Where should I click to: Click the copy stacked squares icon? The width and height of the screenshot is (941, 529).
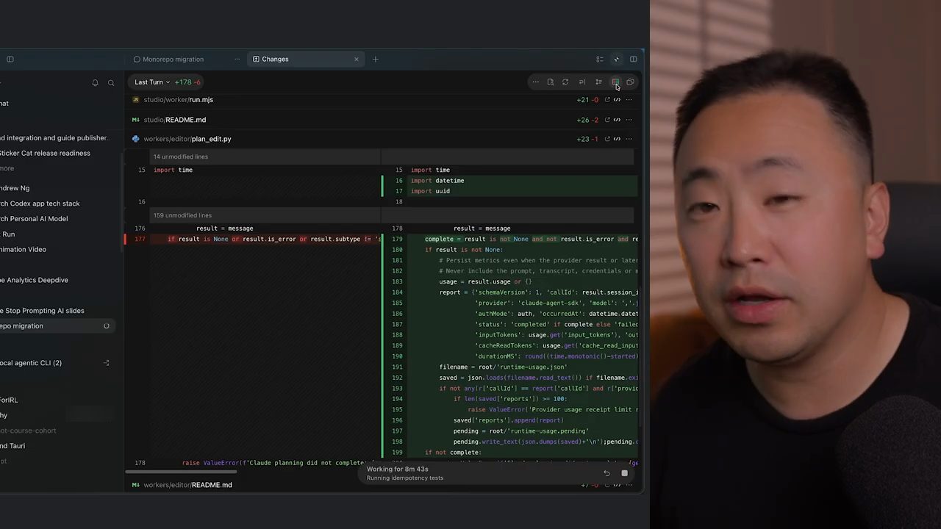[x=630, y=82]
